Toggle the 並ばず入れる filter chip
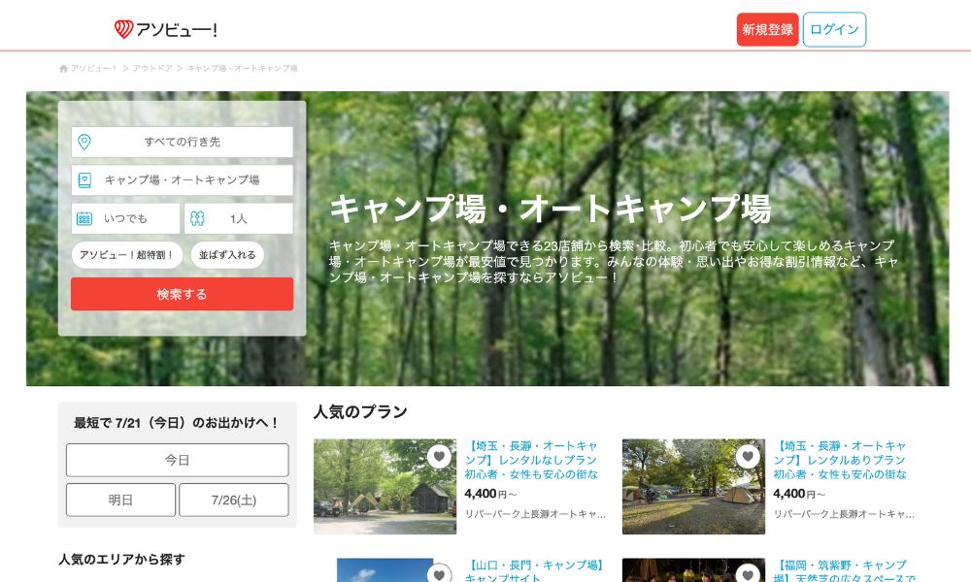This screenshot has width=971, height=582. pyautogui.click(x=227, y=255)
